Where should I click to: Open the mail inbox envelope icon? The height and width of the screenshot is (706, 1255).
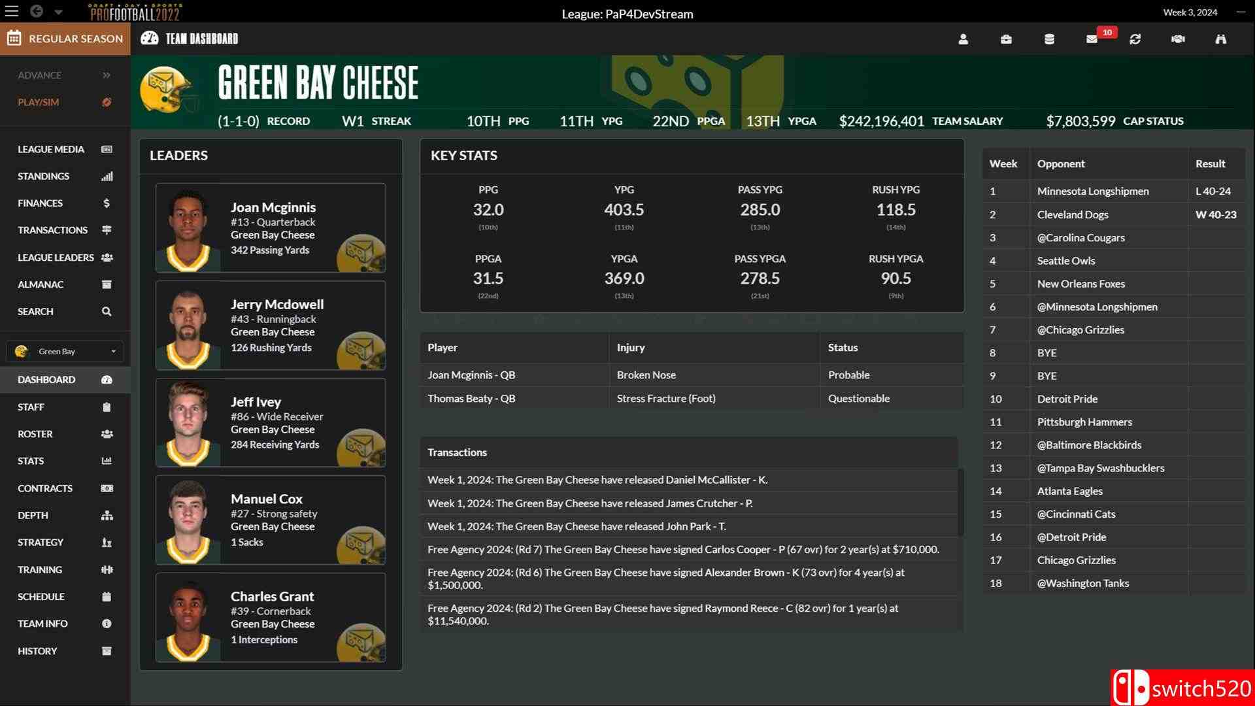click(1092, 39)
